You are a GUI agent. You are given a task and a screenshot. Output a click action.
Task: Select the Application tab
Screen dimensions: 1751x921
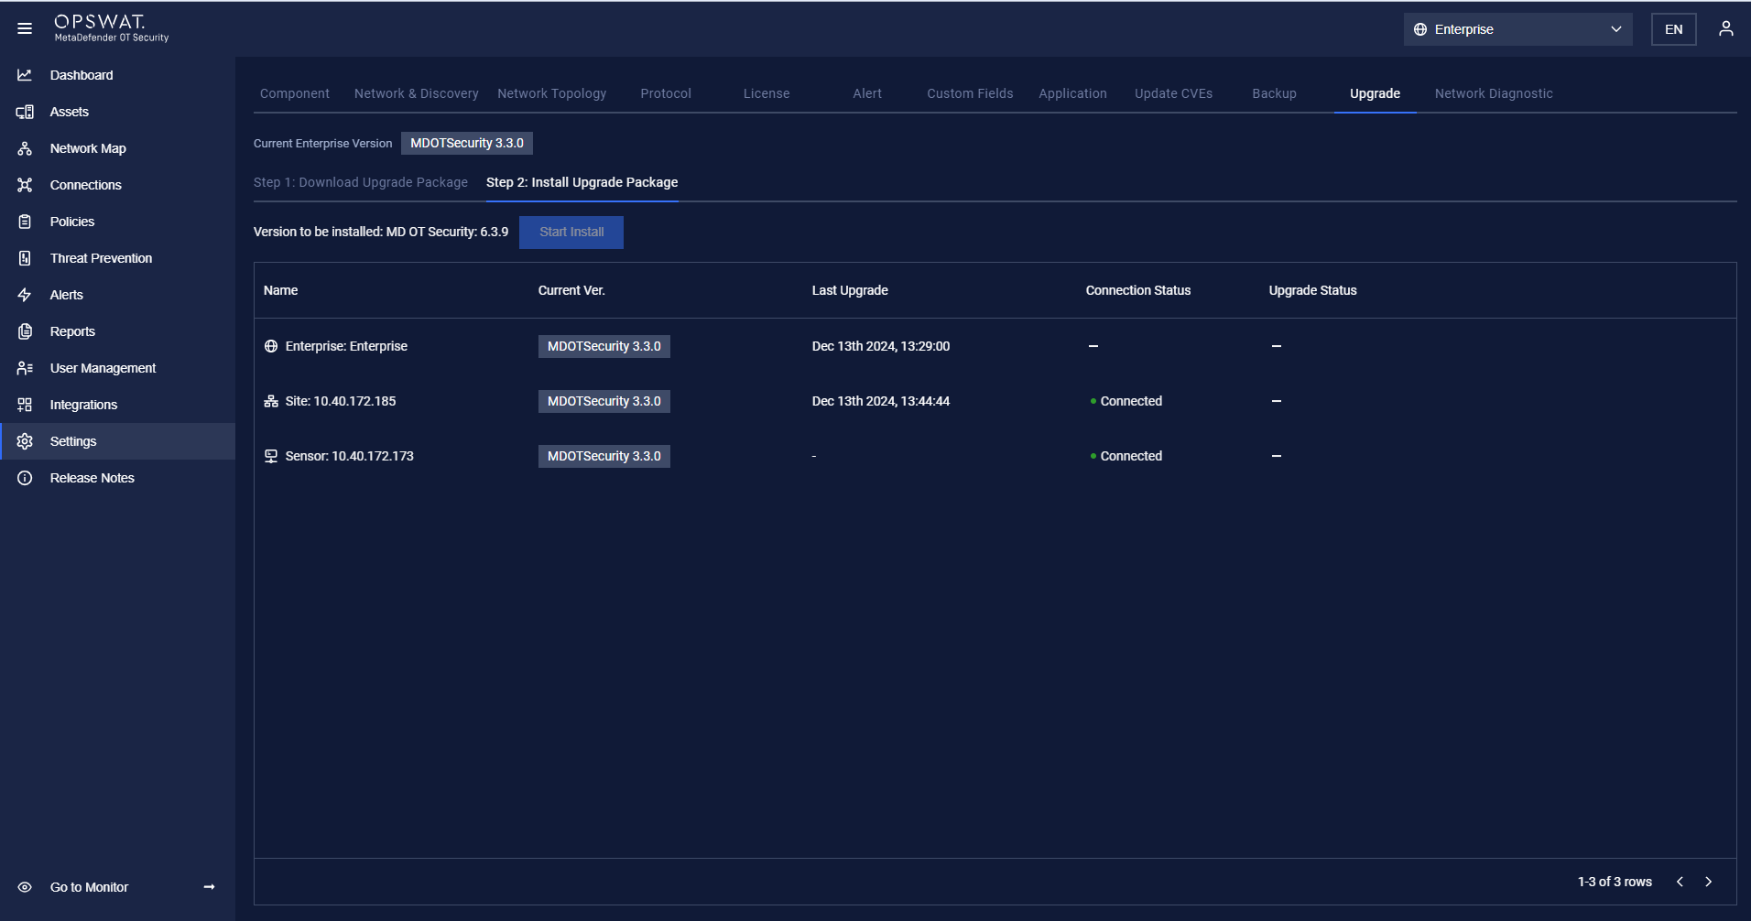pos(1072,93)
